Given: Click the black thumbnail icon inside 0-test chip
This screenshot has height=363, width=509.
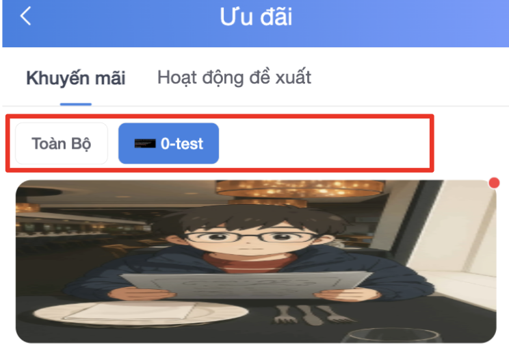Looking at the screenshot, I should [x=145, y=143].
